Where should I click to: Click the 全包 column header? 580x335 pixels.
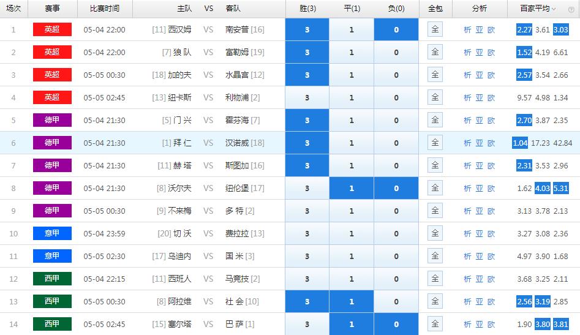point(435,8)
